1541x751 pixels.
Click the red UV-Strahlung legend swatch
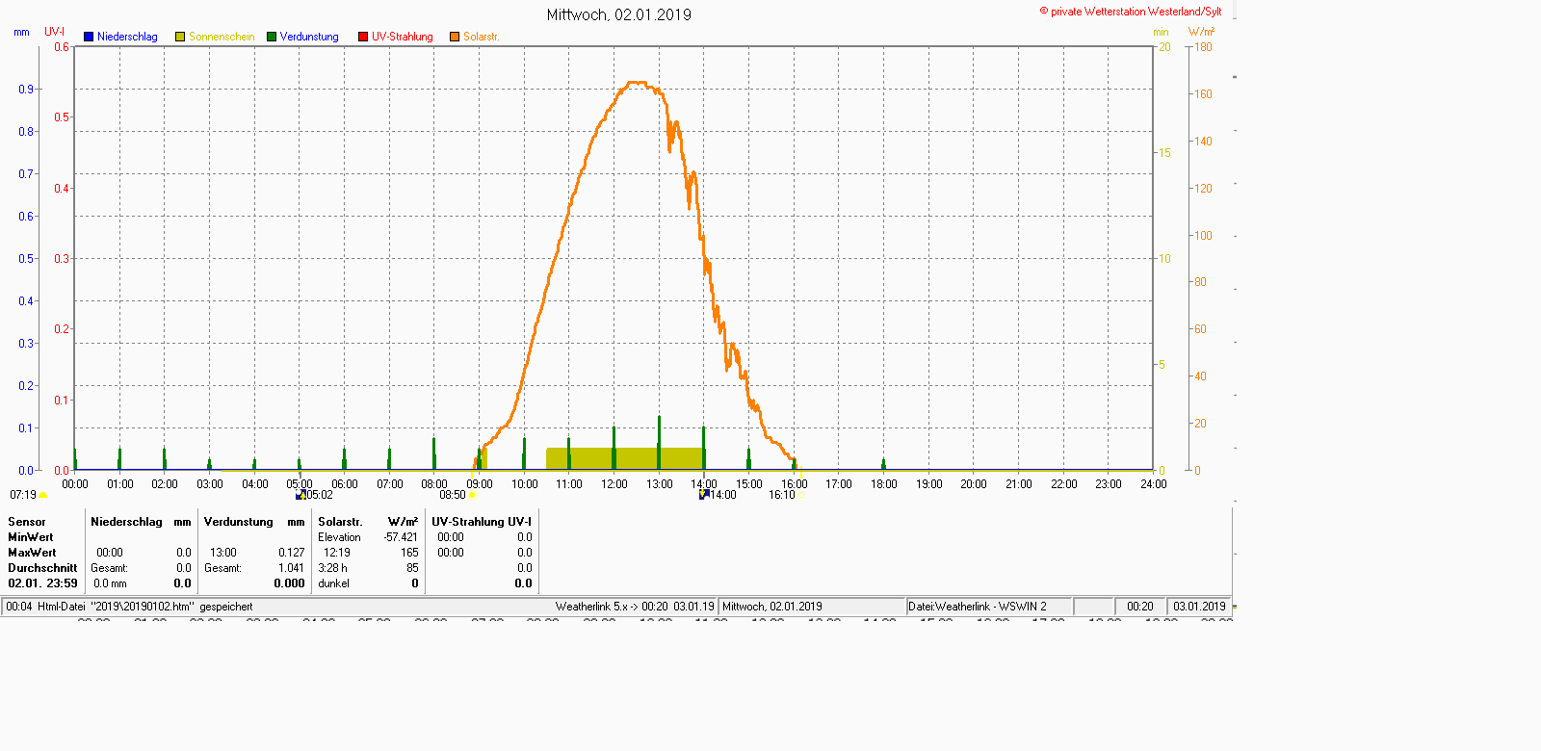(363, 37)
